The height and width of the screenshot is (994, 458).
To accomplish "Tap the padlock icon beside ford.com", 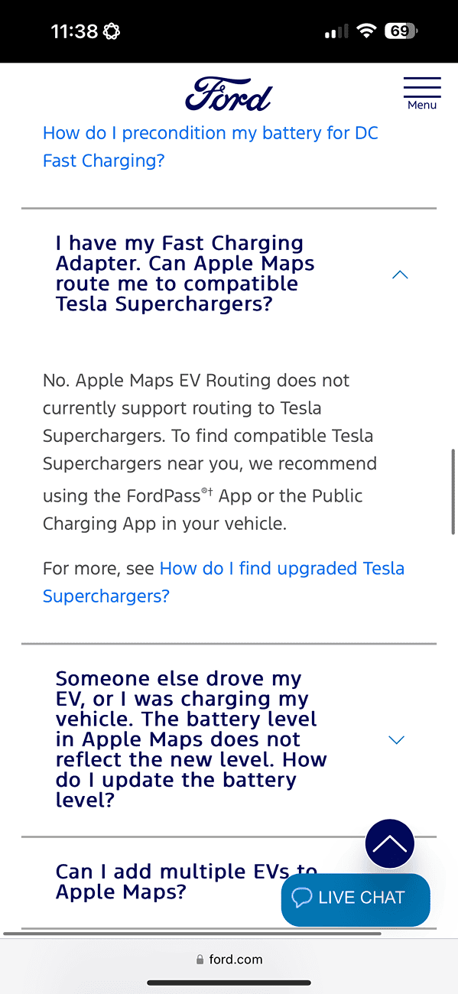I will tap(198, 959).
